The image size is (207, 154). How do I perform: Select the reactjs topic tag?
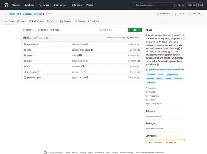pos(160,79)
